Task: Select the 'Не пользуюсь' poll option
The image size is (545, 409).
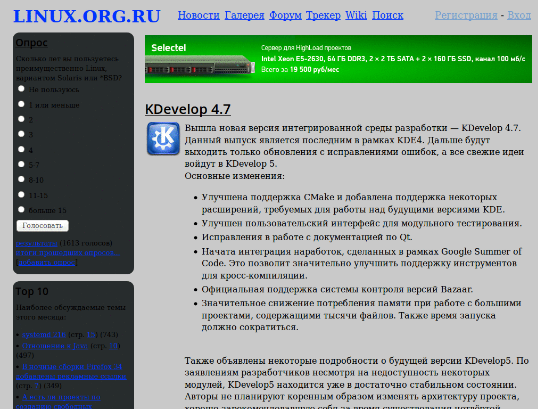Action: [x=21, y=89]
